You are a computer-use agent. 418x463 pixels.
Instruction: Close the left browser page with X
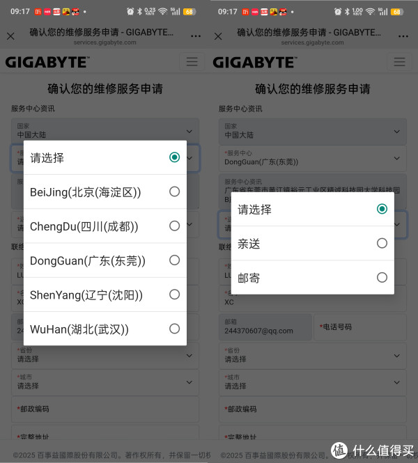click(10, 36)
